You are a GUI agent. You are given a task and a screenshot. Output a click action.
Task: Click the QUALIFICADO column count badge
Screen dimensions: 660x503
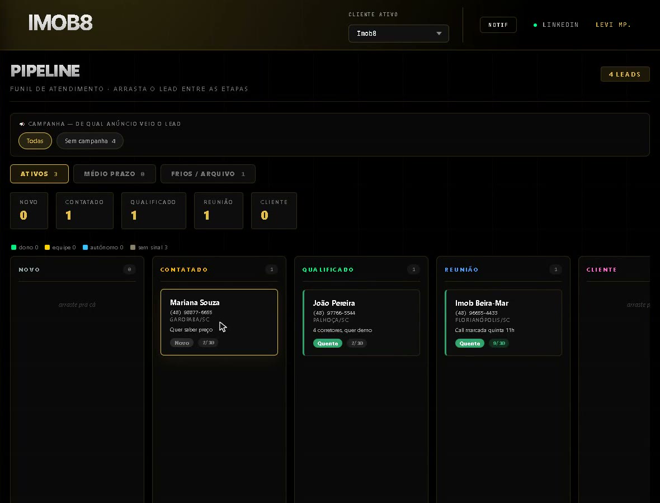pyautogui.click(x=414, y=269)
